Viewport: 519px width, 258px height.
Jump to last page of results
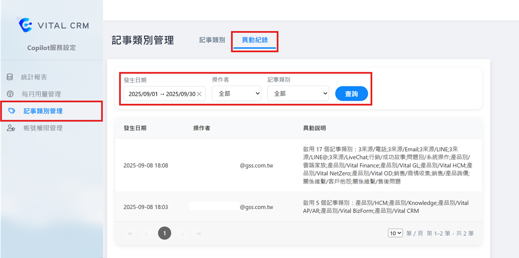click(x=199, y=234)
